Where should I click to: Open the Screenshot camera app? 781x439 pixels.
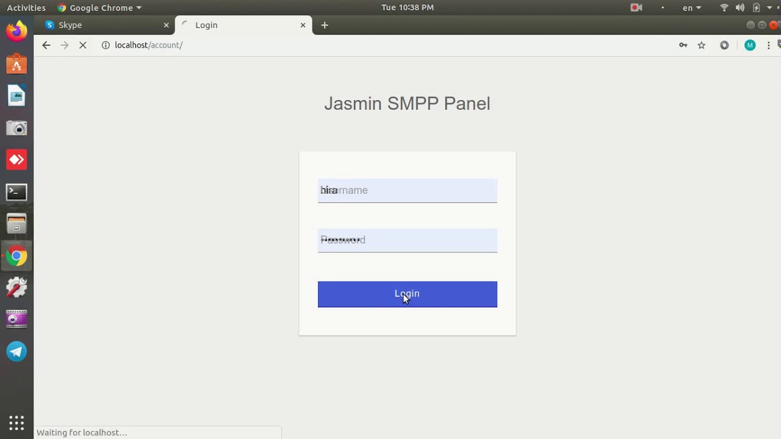16,128
